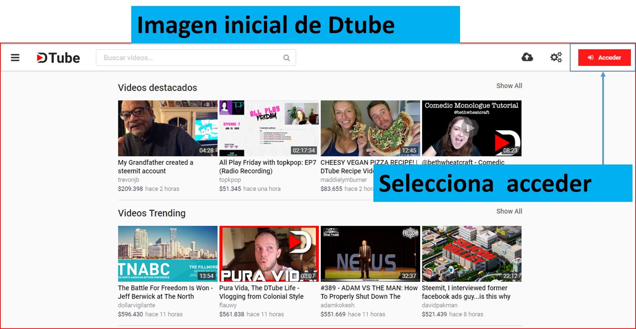Screen dimensions: 636x329
Task: Click title 'The Battle For Freedom Is Won'
Action: pyautogui.click(x=165, y=292)
